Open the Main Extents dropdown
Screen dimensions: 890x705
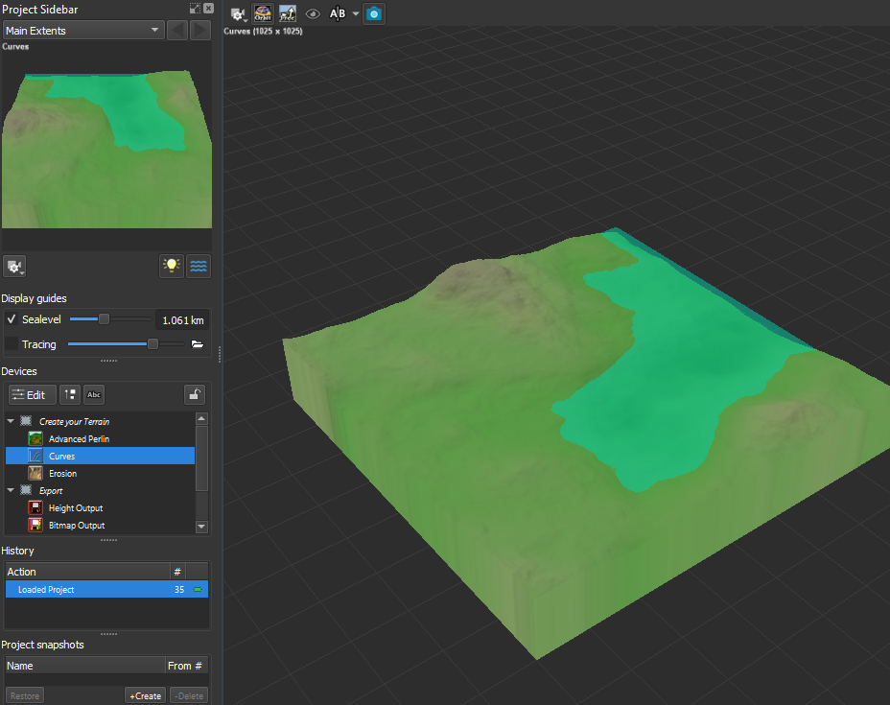click(82, 31)
